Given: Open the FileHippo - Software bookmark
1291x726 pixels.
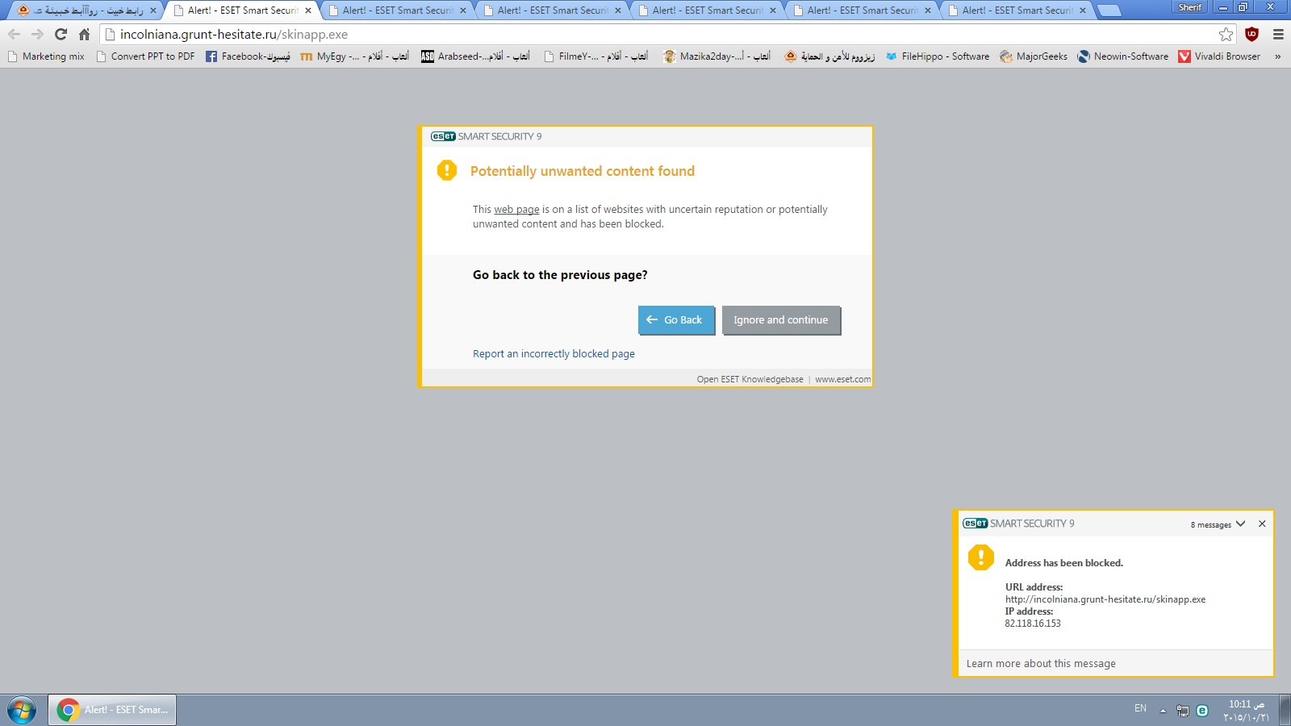Looking at the screenshot, I should pos(938,56).
